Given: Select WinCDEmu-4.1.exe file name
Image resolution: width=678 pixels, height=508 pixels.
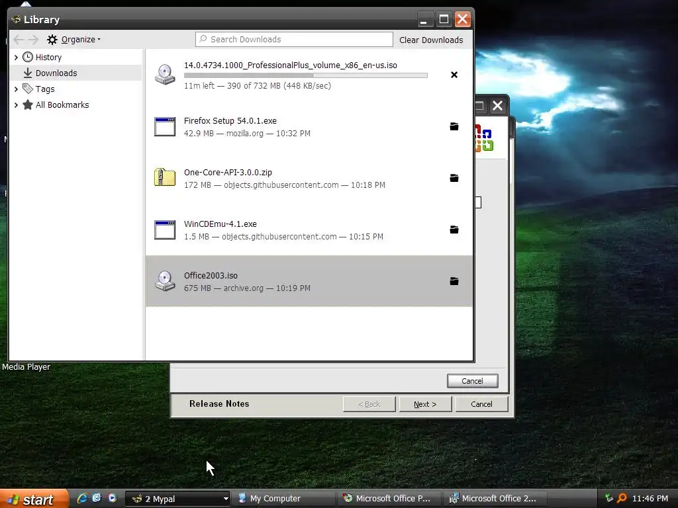Looking at the screenshot, I should (220, 224).
